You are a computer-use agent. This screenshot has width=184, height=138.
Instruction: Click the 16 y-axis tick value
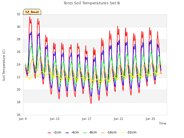[x=18, y=115]
